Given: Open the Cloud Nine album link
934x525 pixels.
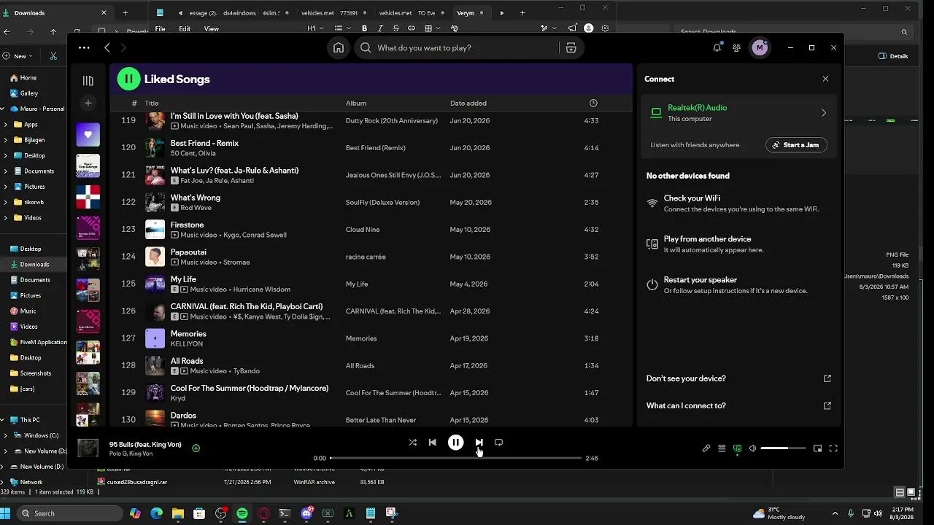Looking at the screenshot, I should [363, 230].
